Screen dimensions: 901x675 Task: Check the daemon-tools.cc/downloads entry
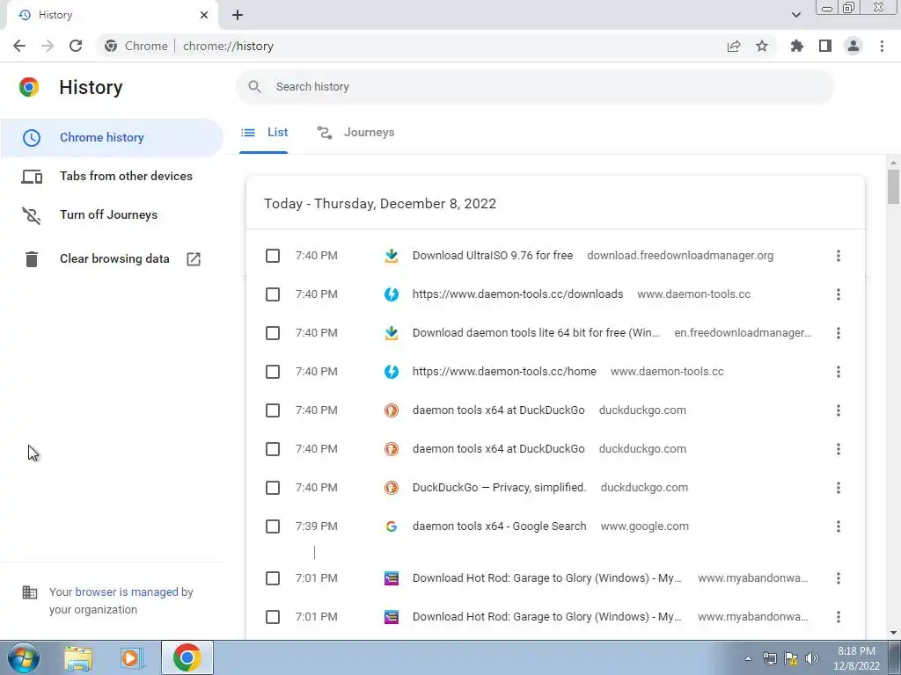click(x=273, y=294)
